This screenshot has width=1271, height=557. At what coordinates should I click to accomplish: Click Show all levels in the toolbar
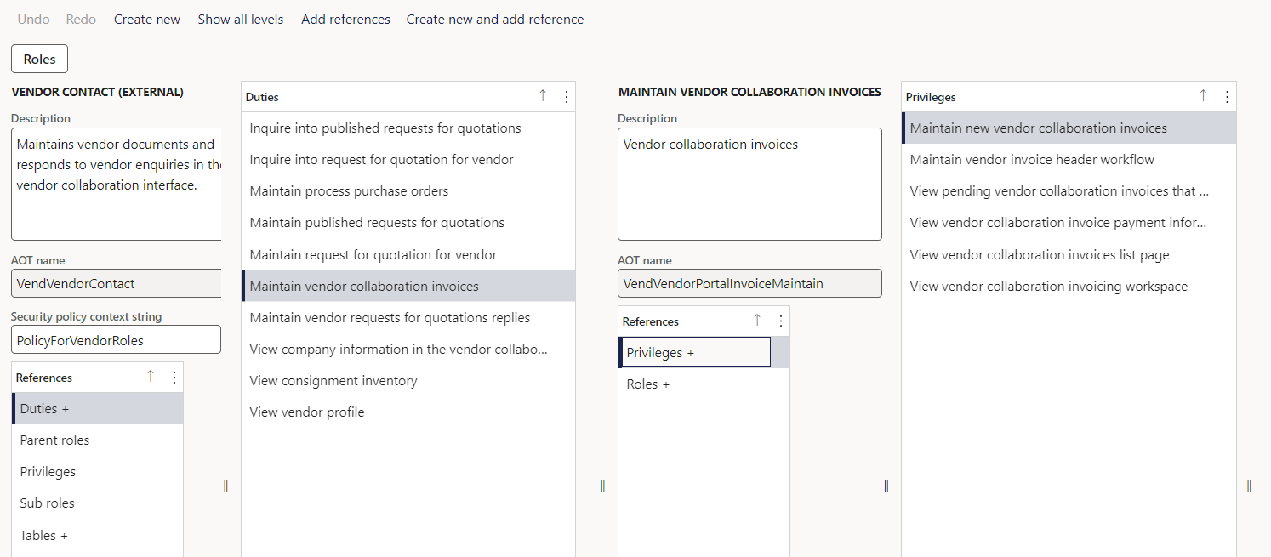pos(240,19)
